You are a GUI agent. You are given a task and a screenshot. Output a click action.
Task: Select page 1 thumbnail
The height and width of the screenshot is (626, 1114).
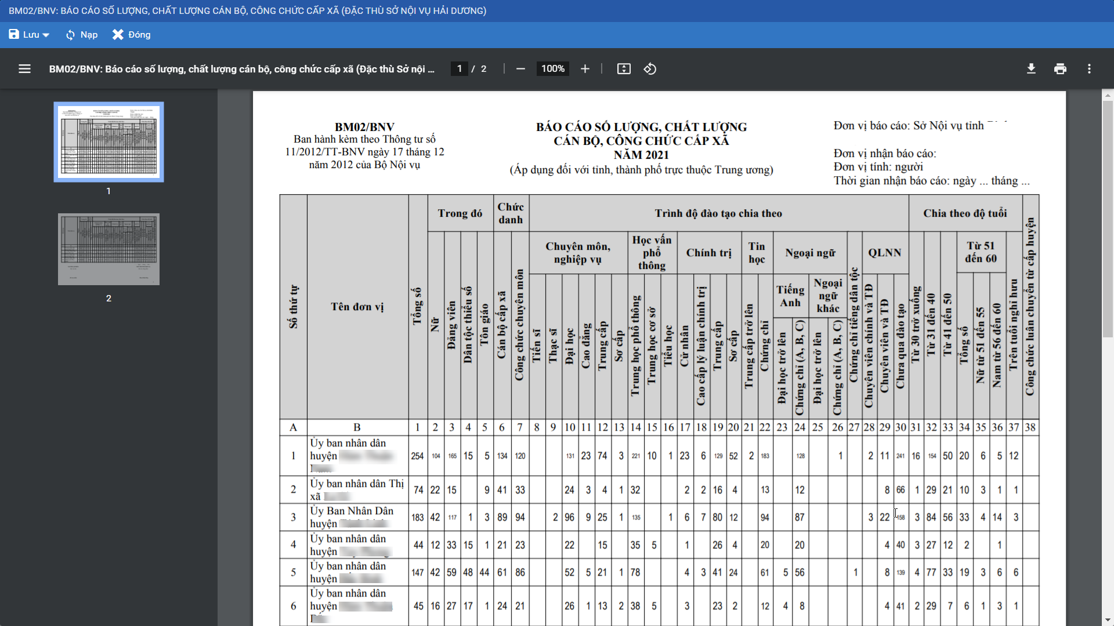[x=108, y=142]
